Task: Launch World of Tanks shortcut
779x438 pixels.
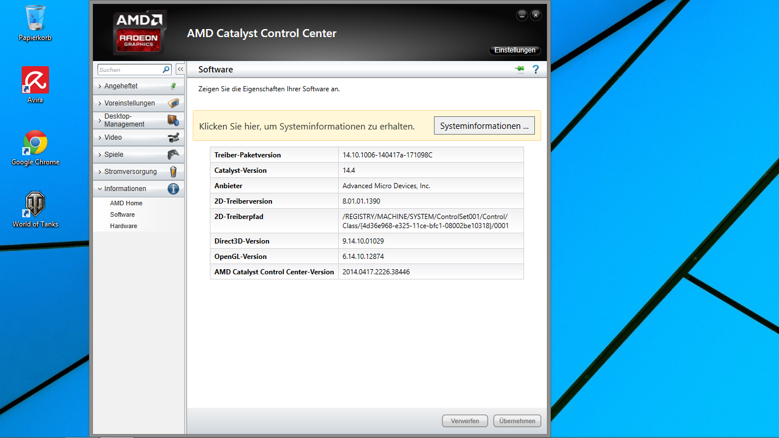Action: coord(35,209)
